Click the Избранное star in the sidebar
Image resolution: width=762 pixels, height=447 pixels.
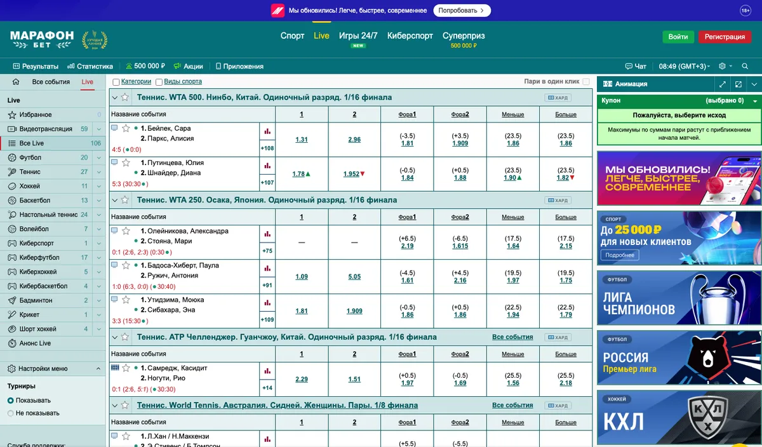12,115
